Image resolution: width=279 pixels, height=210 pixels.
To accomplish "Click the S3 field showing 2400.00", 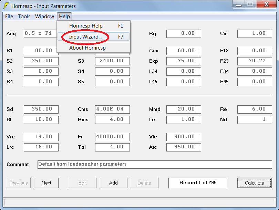I will 112,61.
